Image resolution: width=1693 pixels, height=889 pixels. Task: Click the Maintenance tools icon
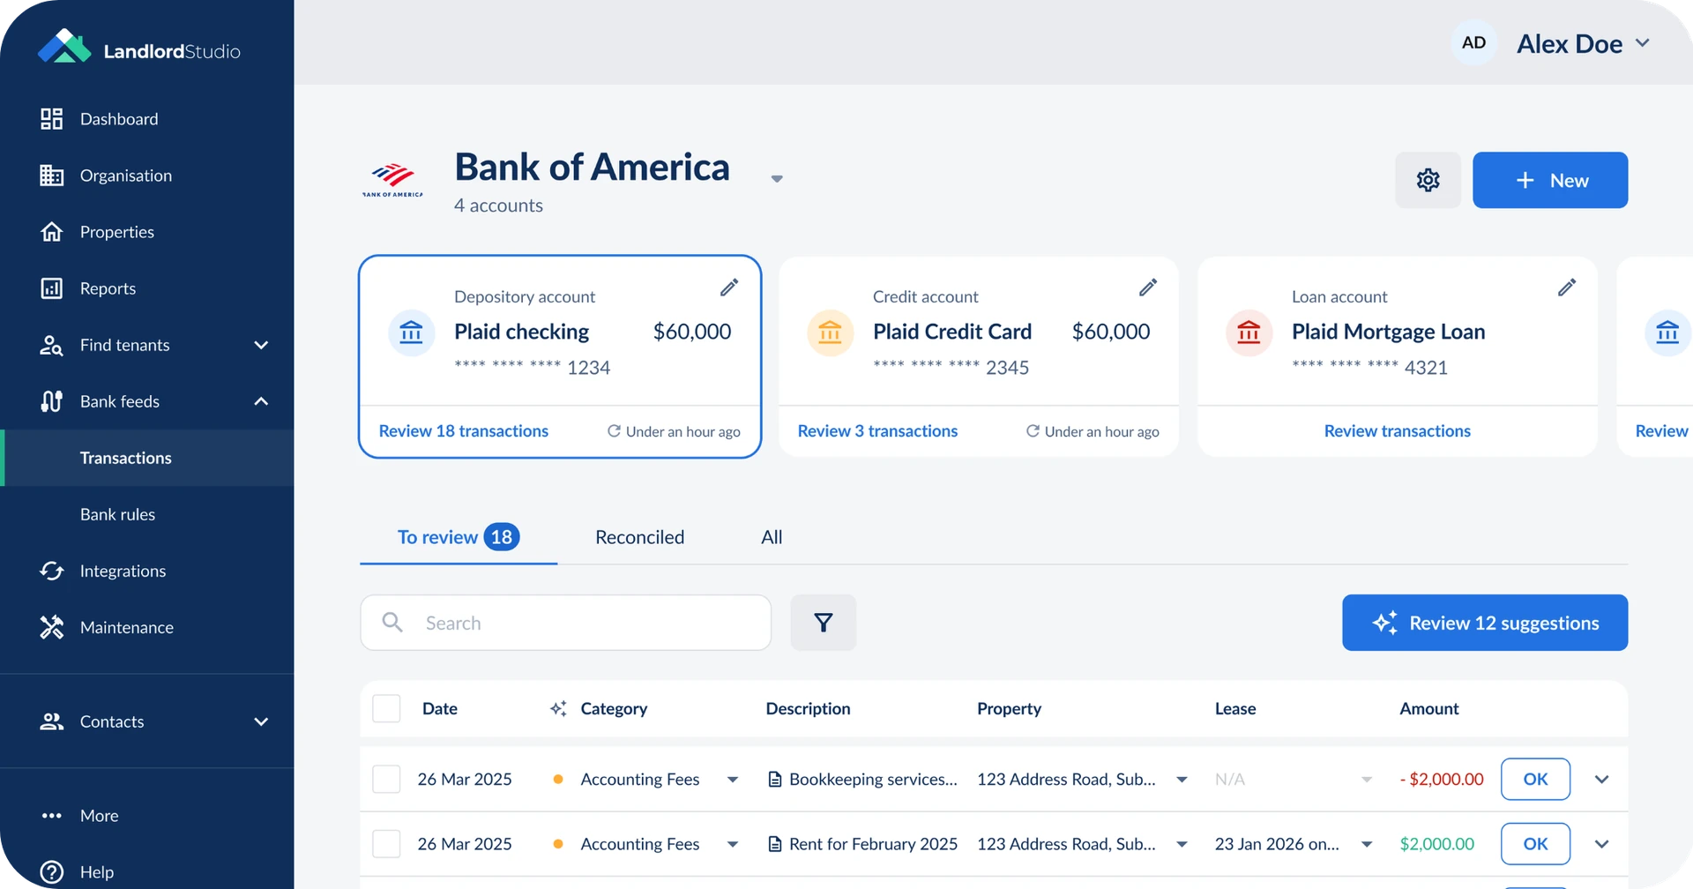[52, 627]
